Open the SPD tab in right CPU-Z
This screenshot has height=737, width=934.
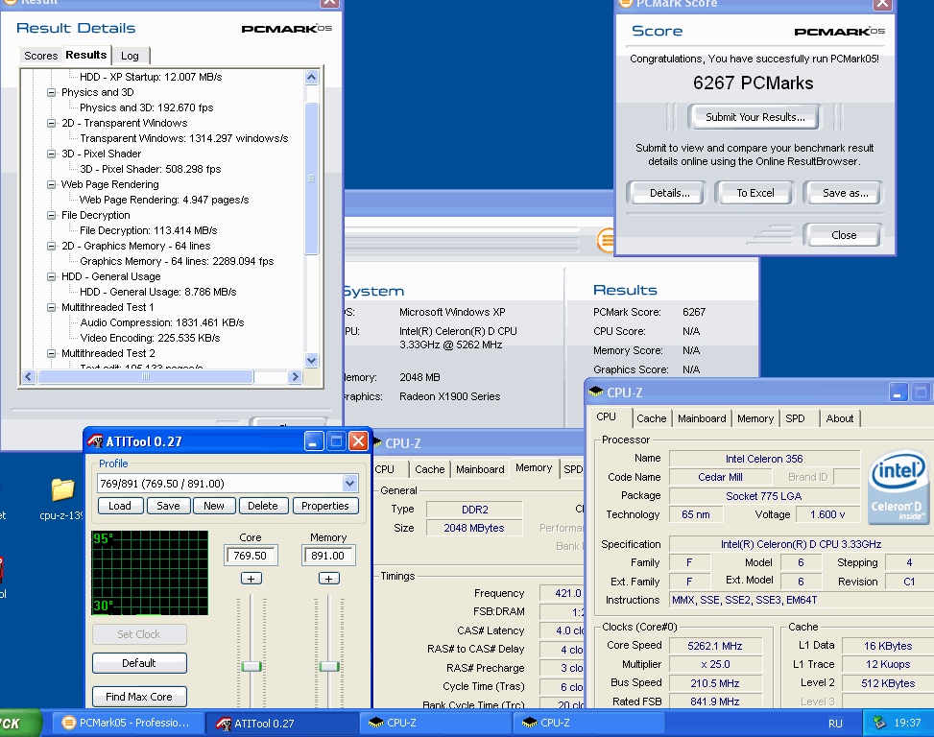[x=795, y=418]
